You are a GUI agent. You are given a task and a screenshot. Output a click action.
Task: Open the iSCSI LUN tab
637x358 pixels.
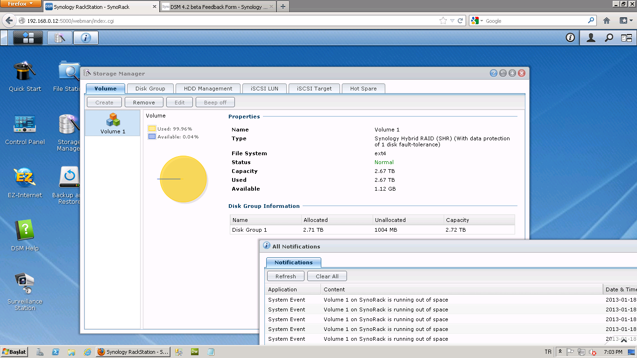point(264,89)
